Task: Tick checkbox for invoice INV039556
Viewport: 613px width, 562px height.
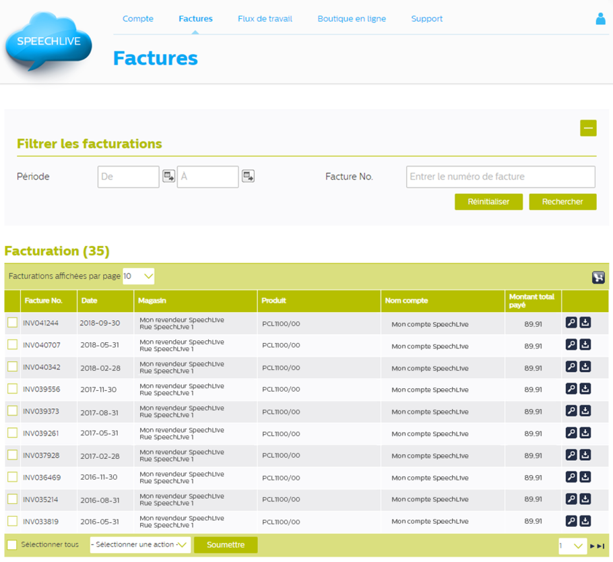Action: click(x=13, y=388)
